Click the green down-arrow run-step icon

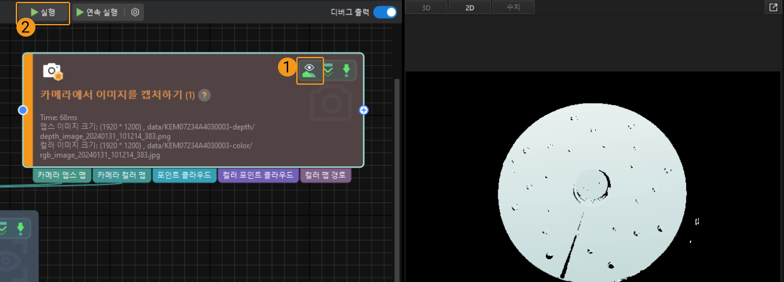pos(346,70)
